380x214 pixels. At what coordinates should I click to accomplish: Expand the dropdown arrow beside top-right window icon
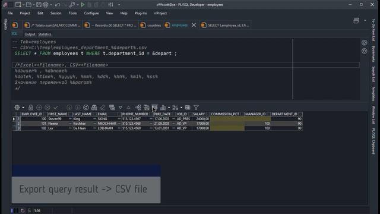click(x=365, y=20)
